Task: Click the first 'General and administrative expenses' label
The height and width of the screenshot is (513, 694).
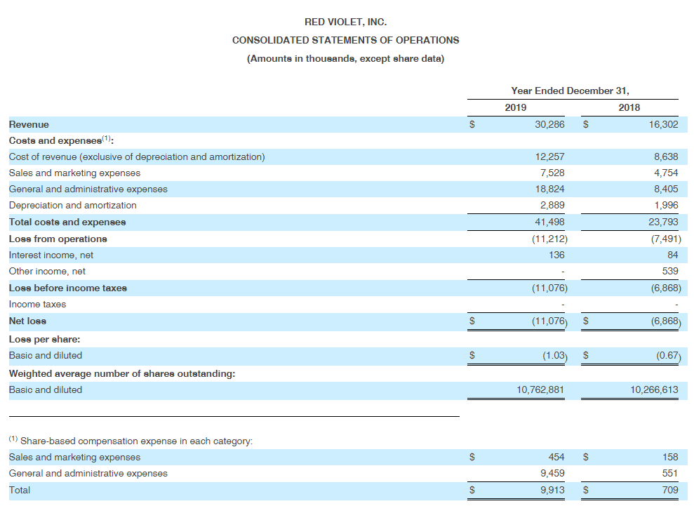Action: 88,189
